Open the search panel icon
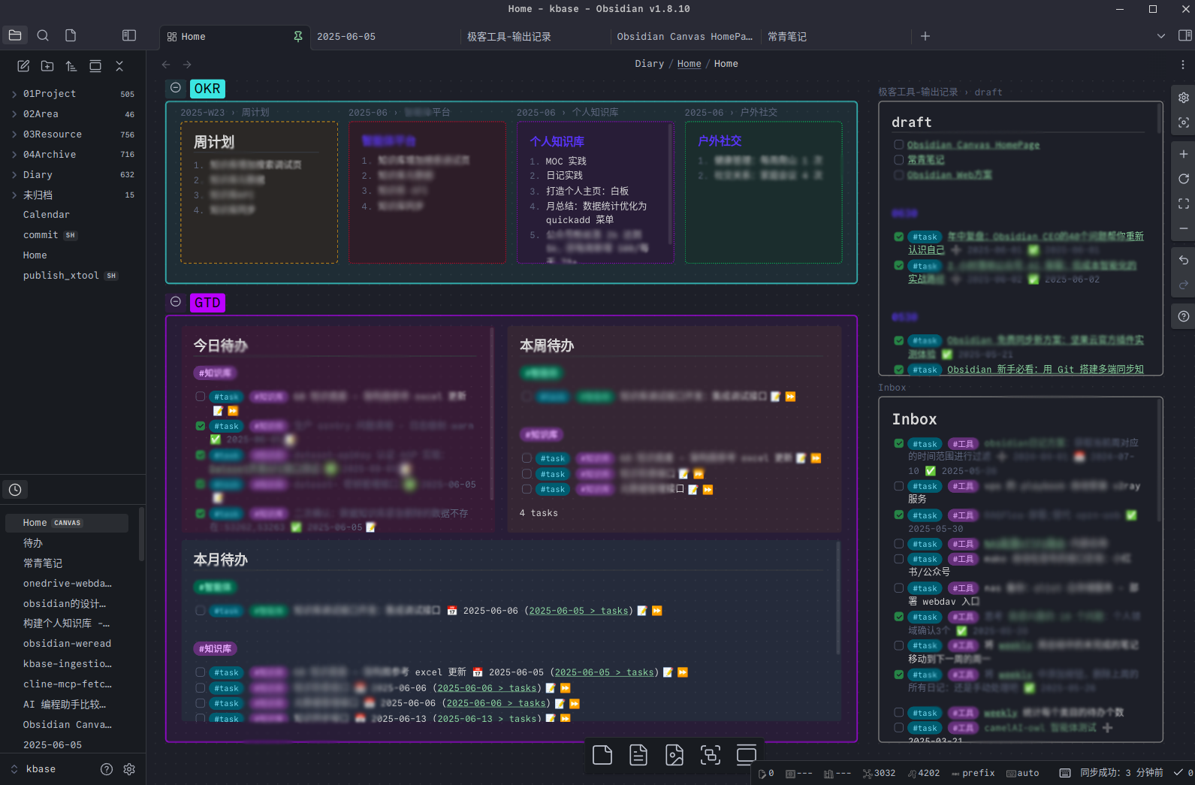 pos(43,35)
